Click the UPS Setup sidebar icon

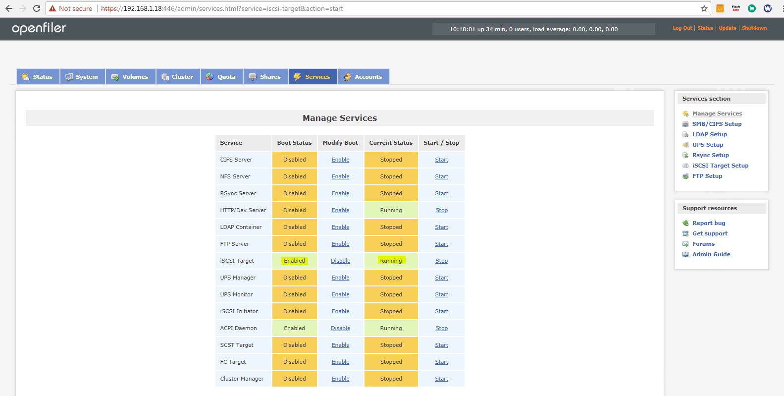click(685, 145)
